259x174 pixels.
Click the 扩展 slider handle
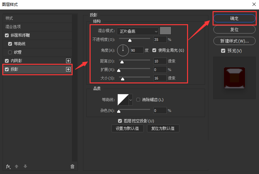coord(119,70)
